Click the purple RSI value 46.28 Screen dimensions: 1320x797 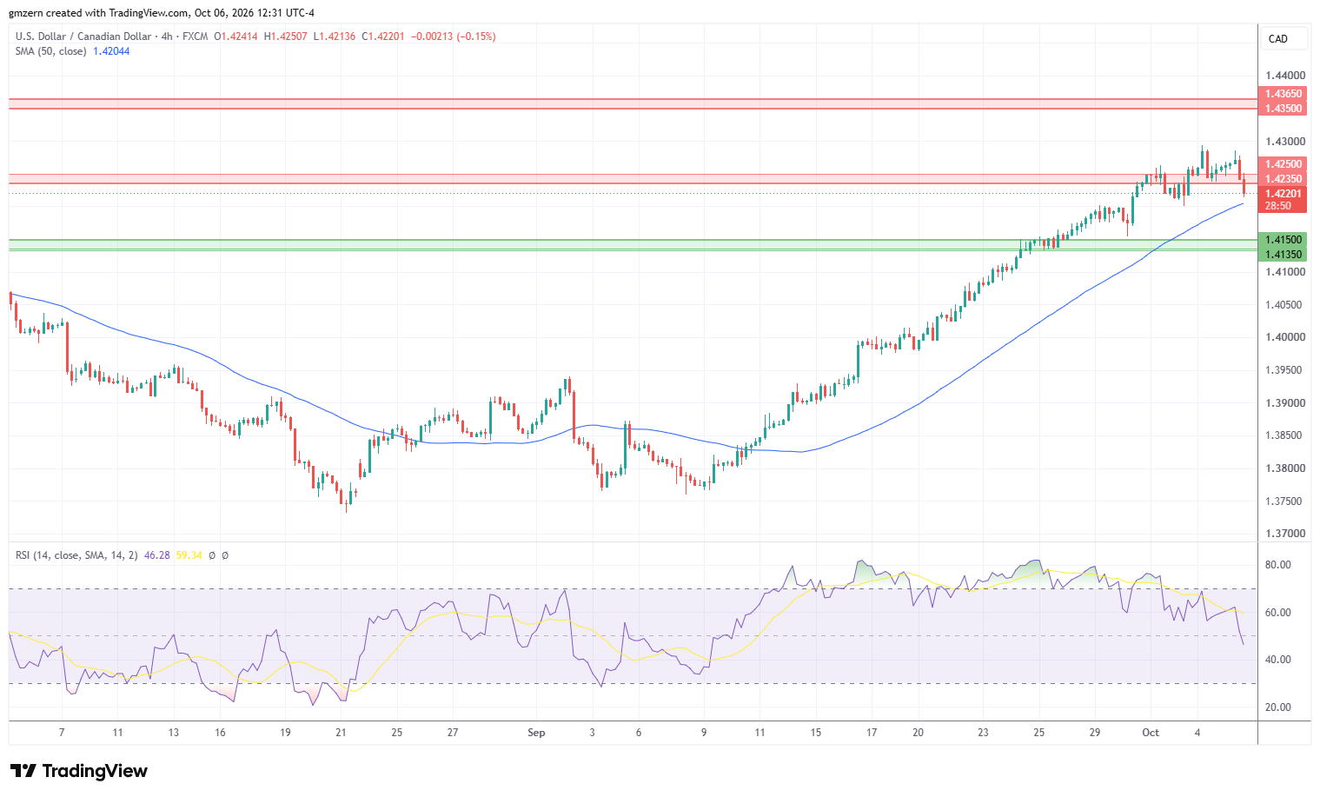coord(156,555)
